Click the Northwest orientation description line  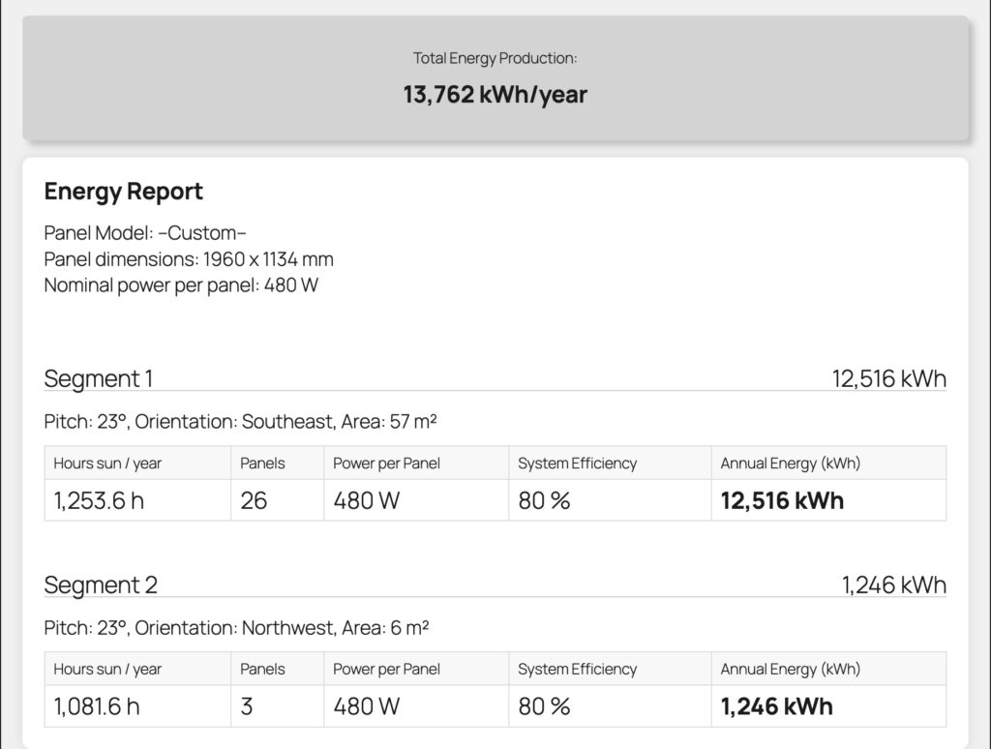[236, 628]
